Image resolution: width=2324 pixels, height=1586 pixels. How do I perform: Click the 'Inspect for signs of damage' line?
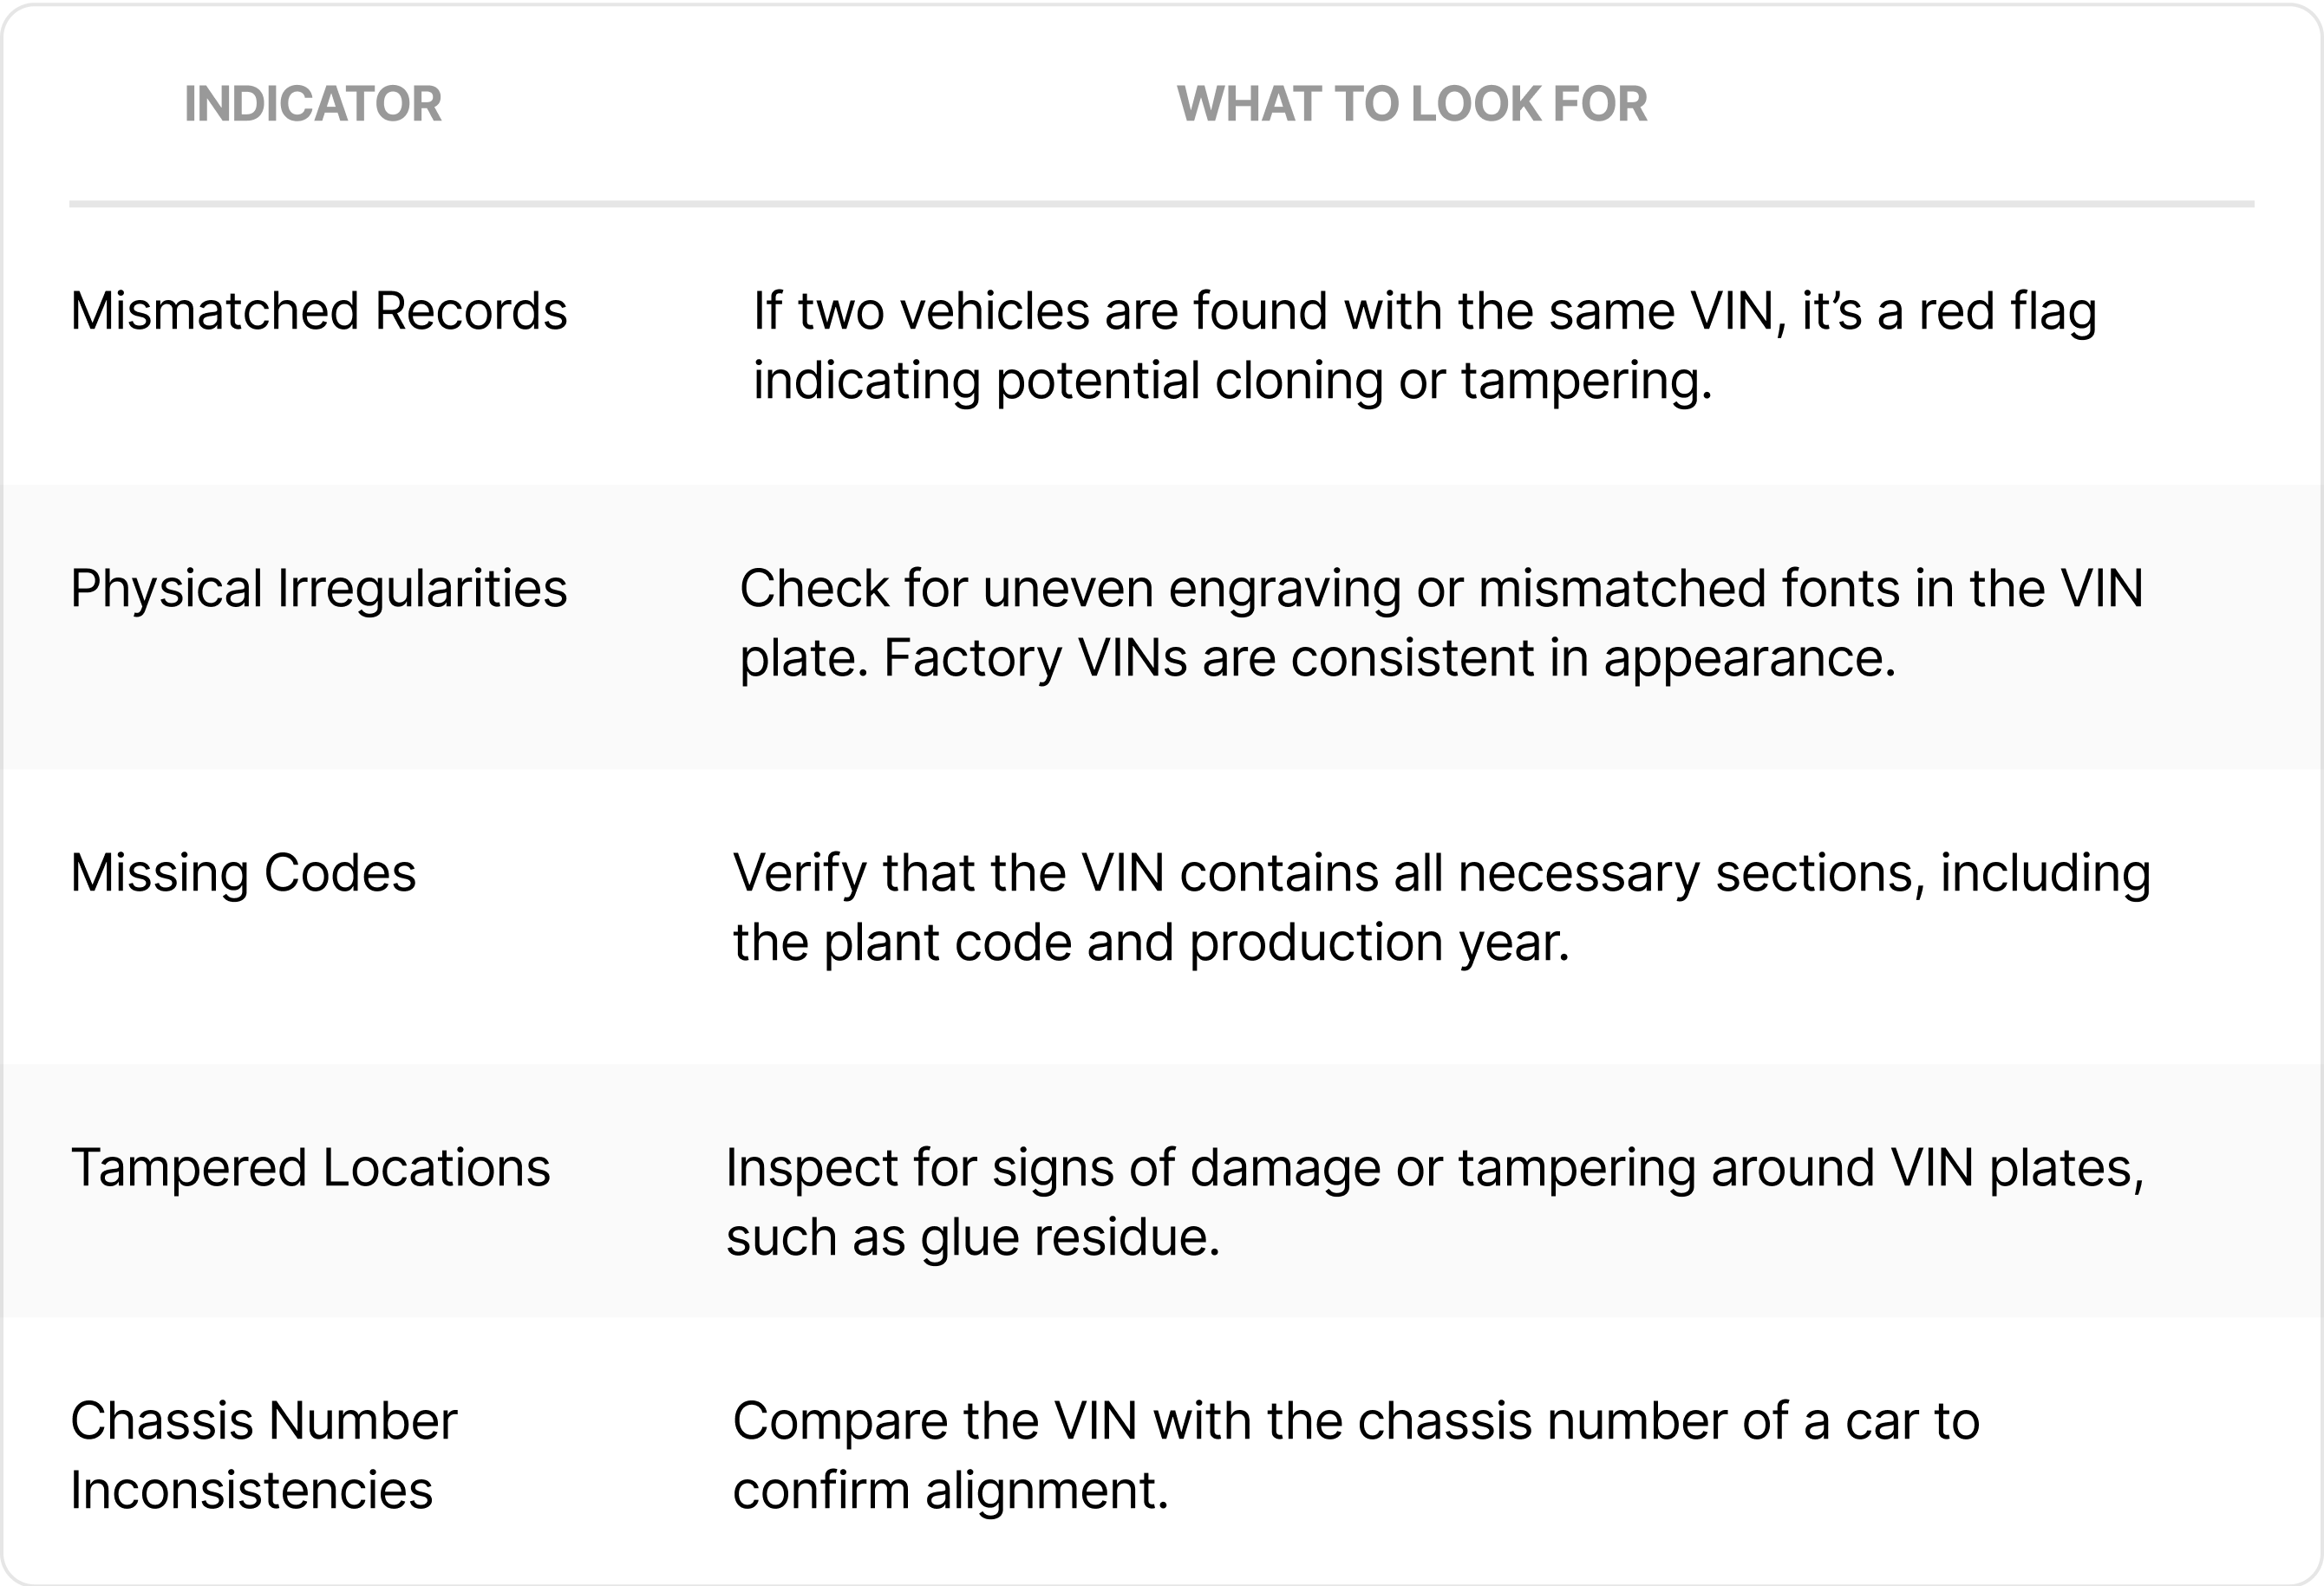[1434, 1167]
